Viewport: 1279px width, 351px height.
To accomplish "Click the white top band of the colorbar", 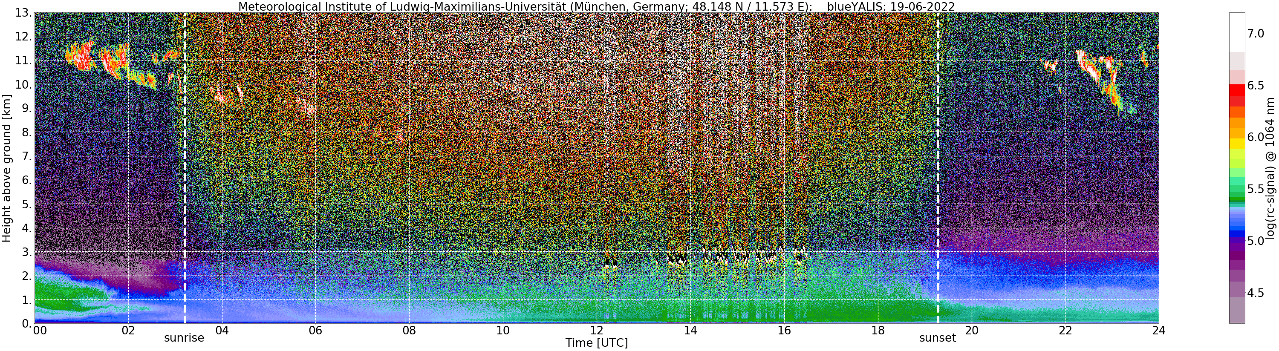I will [1237, 32].
